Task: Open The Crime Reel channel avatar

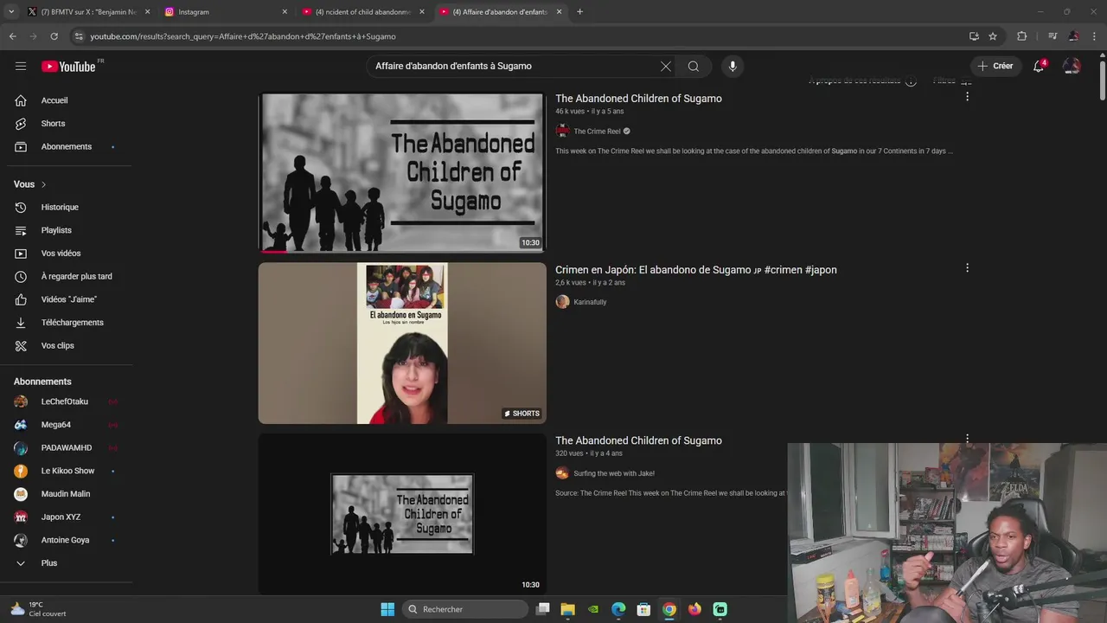Action: click(562, 132)
